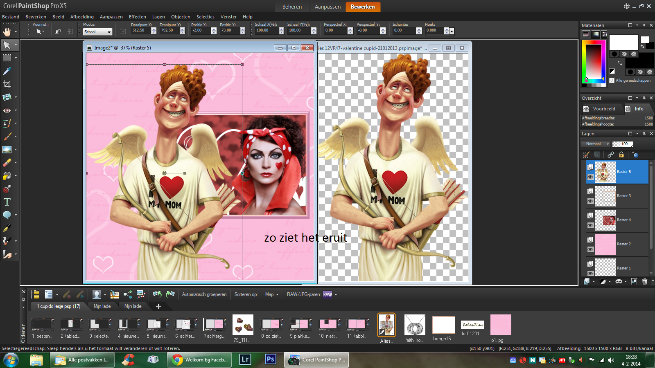Reset materials to black and white
The height and width of the screenshot is (368, 655).
pyautogui.click(x=612, y=71)
